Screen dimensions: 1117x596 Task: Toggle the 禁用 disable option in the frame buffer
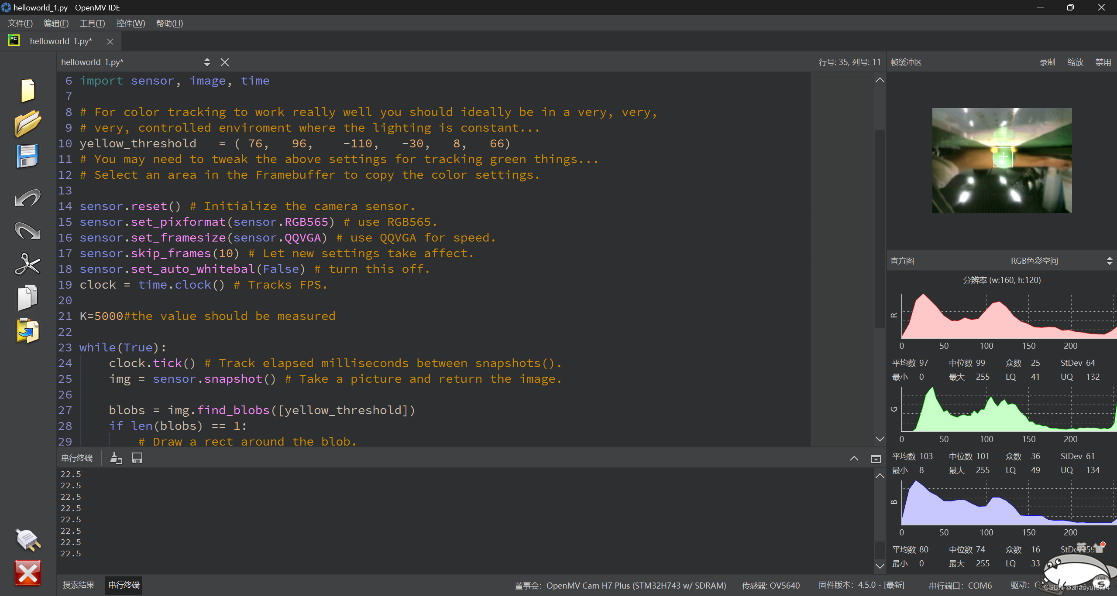click(1103, 62)
